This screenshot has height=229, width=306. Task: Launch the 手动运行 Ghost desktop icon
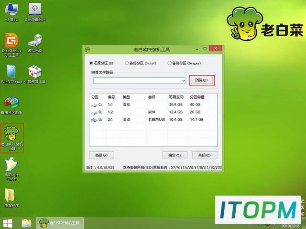tap(11, 169)
